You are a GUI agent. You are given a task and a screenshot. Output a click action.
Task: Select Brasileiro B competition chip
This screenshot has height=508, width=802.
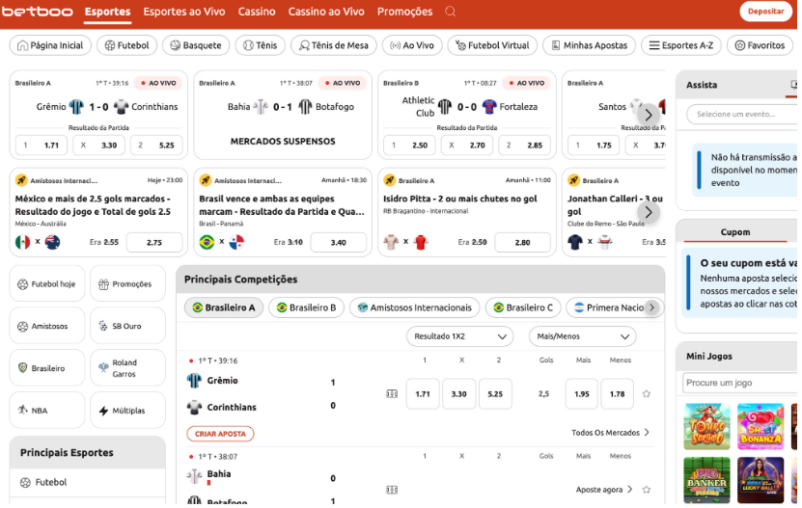[x=306, y=307]
